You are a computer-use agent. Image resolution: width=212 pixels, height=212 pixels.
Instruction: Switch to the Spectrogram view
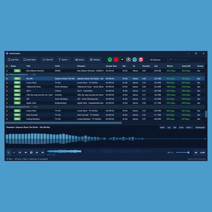(200, 128)
